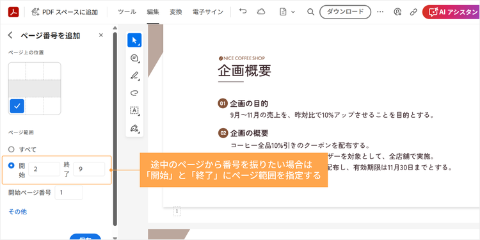The image size is (480, 240).
Task: Open the document page view dropdown
Action: pos(287,12)
